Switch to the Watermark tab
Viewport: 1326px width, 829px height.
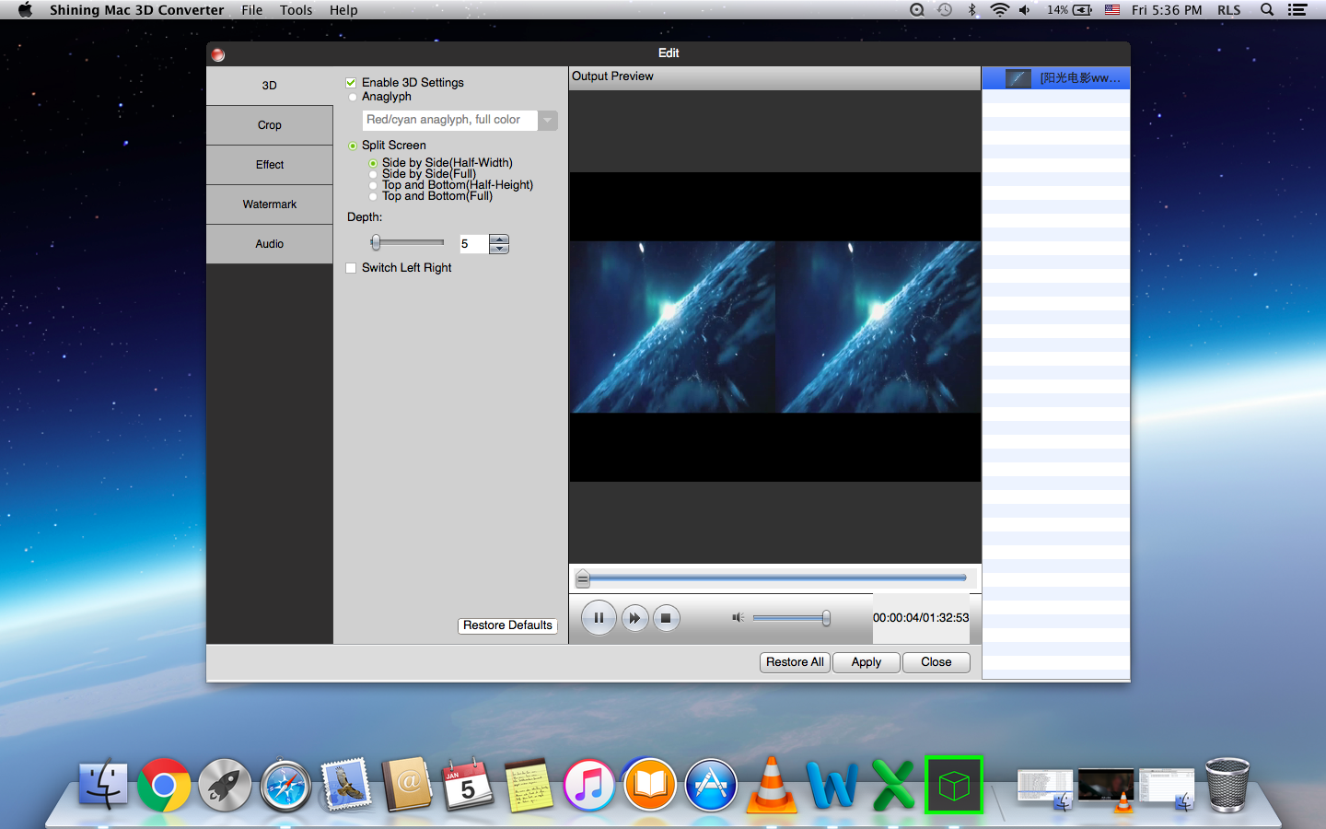coord(269,204)
